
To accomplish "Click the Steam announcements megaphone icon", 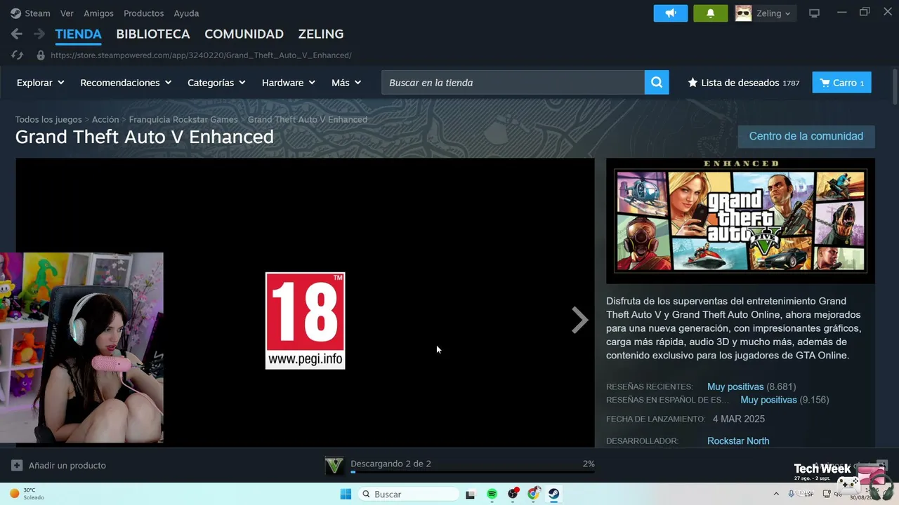I will 671,13.
